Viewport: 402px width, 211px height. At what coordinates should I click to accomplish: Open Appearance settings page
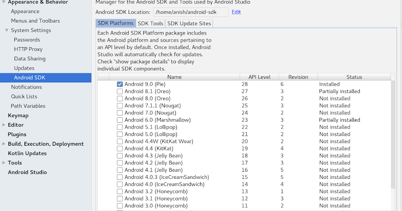pyautogui.click(x=25, y=11)
